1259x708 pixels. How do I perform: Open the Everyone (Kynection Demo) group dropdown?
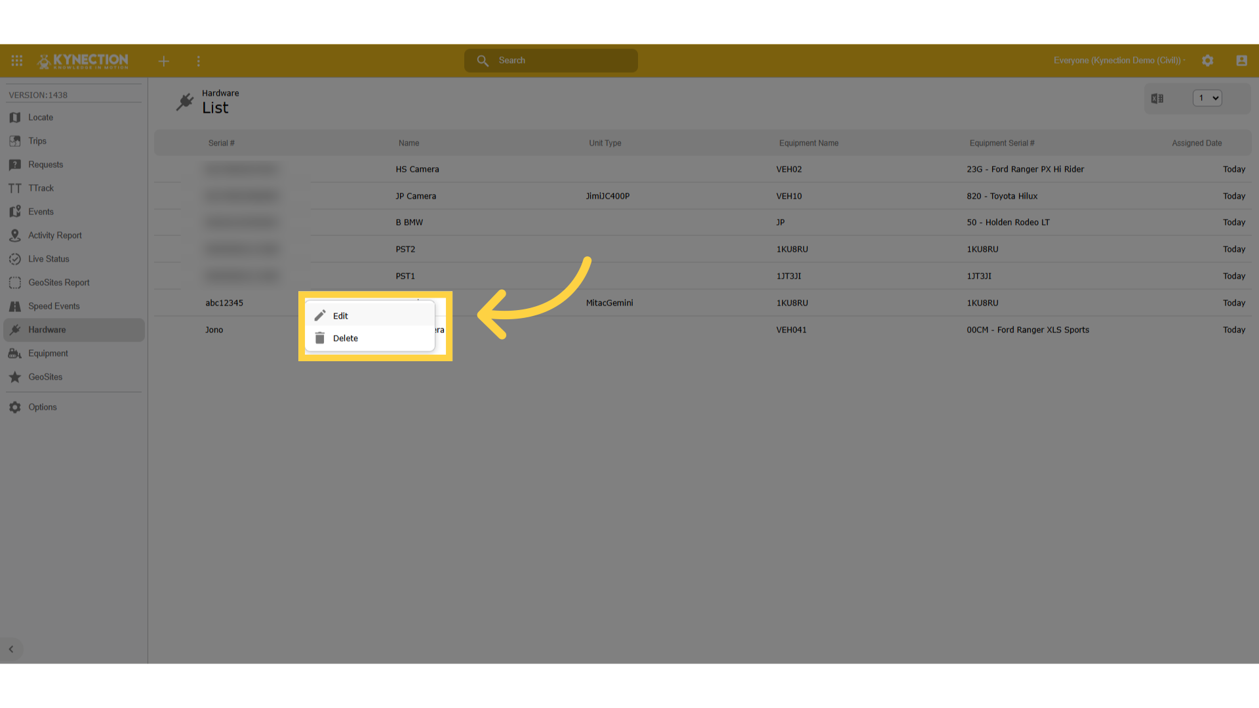click(1119, 60)
